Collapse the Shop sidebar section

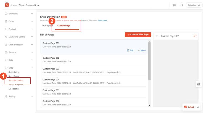click(x=32, y=68)
